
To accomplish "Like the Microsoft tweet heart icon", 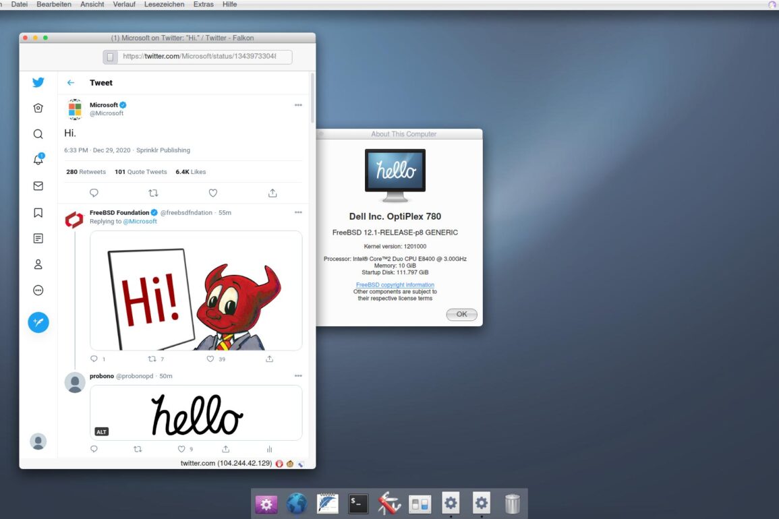I will click(212, 193).
